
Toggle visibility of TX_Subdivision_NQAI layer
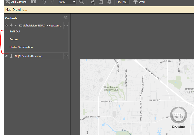6,25
